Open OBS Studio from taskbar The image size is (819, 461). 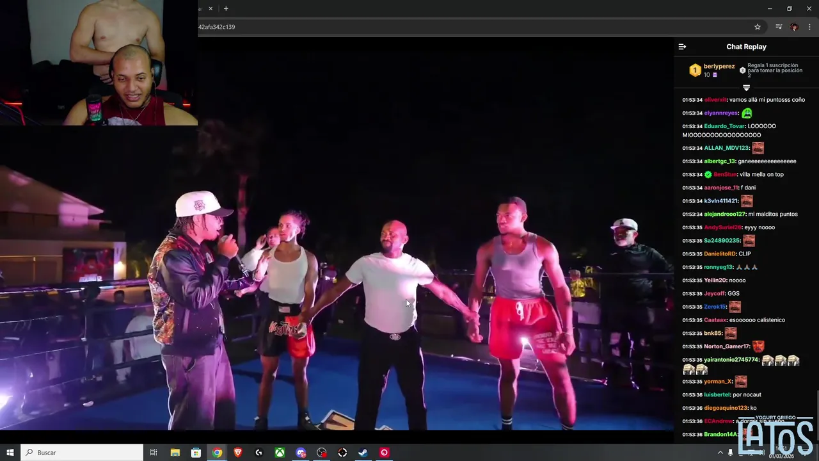[x=321, y=453]
